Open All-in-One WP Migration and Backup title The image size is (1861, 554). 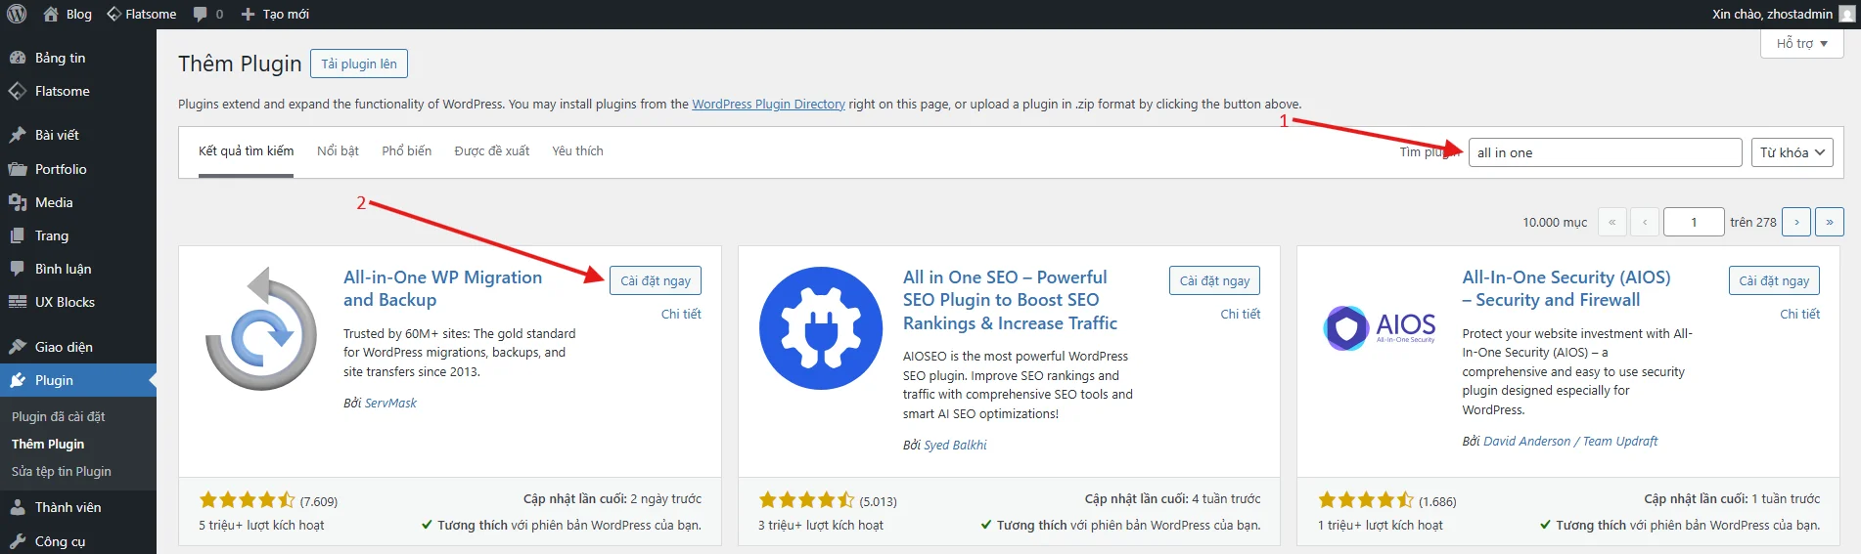(442, 288)
